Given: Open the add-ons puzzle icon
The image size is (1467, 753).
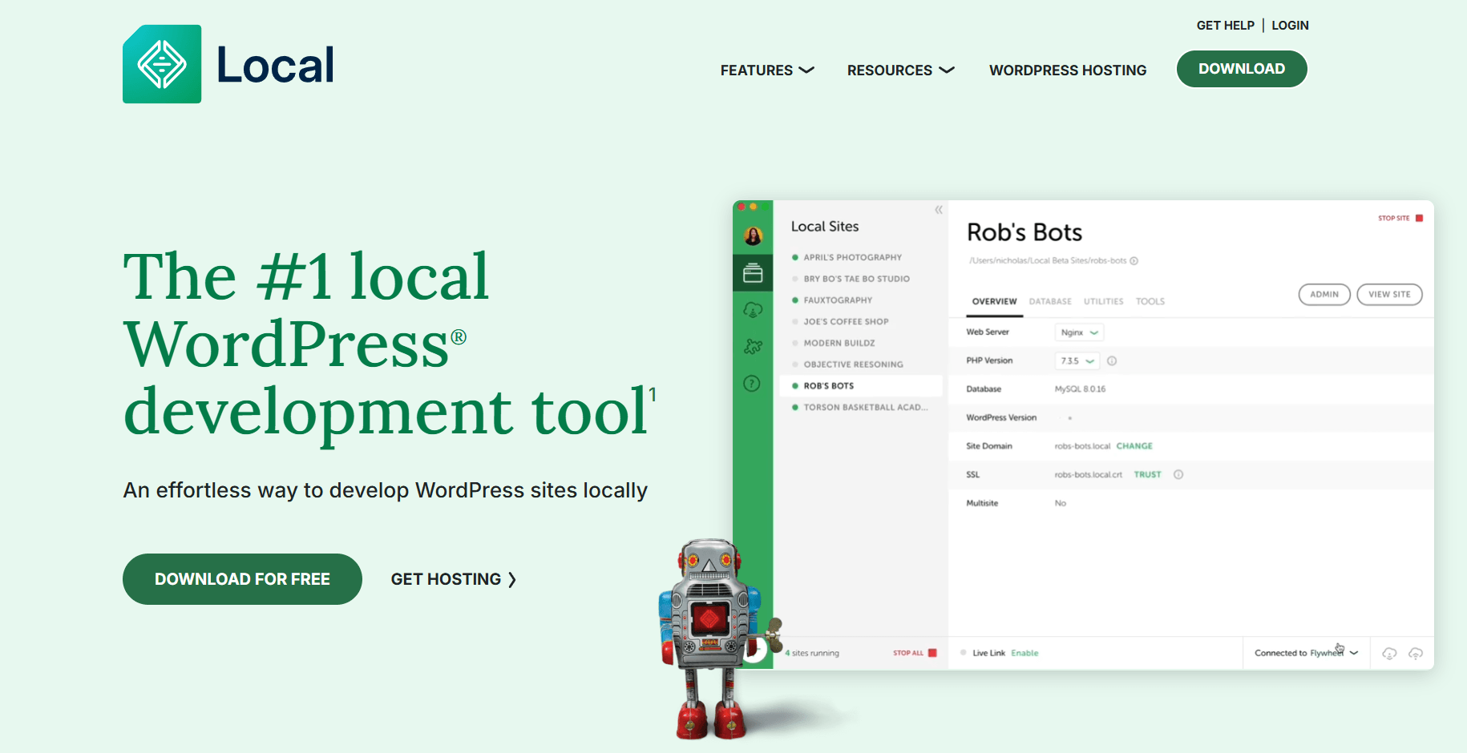Looking at the screenshot, I should tap(753, 347).
